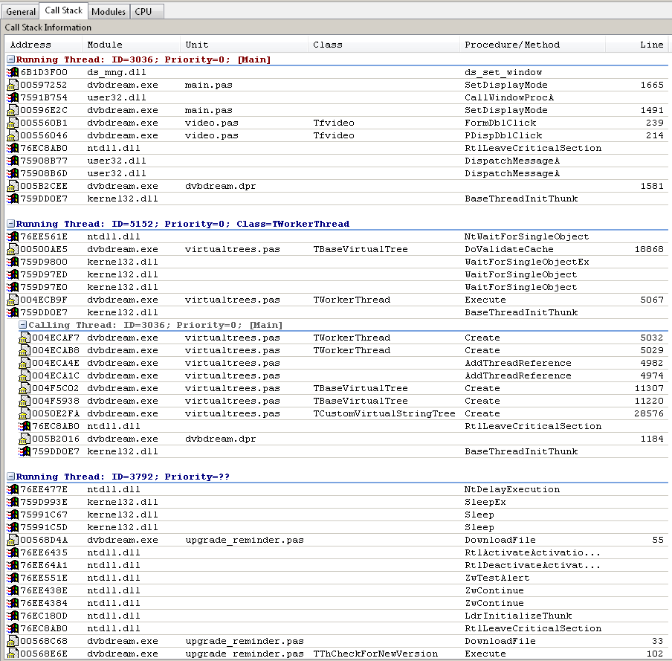Click the Class column header

pyautogui.click(x=383, y=45)
